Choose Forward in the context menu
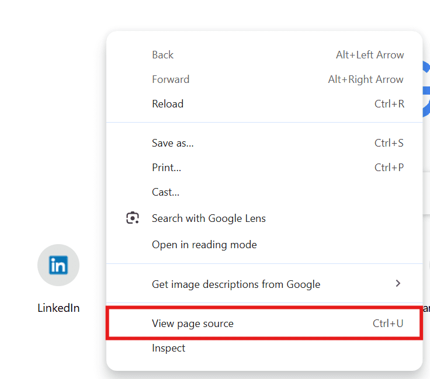 pos(264,79)
